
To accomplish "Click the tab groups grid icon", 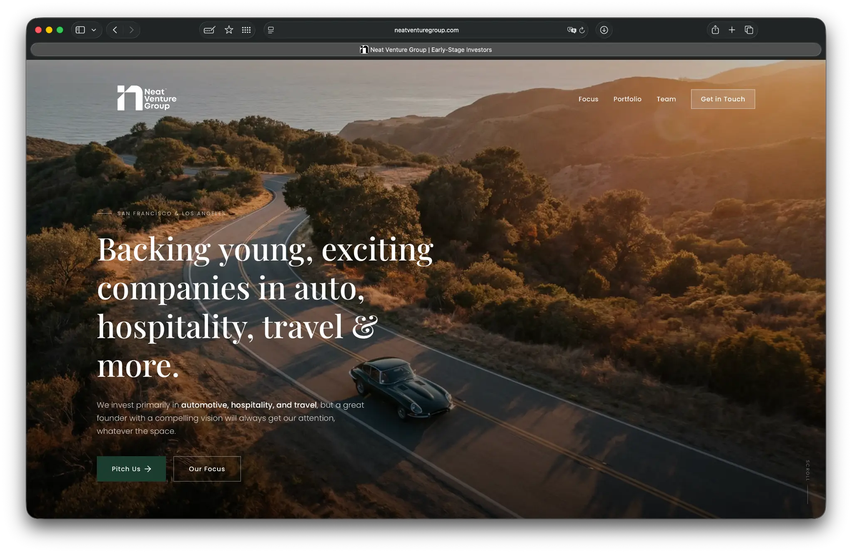I will coord(246,29).
